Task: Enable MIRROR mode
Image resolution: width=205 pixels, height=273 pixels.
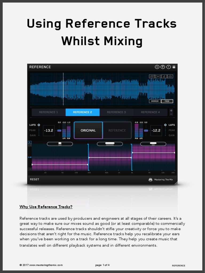Action: click(155, 101)
